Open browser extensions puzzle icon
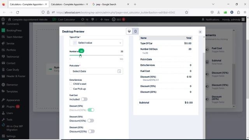The image size is (249, 140). click(238, 12)
